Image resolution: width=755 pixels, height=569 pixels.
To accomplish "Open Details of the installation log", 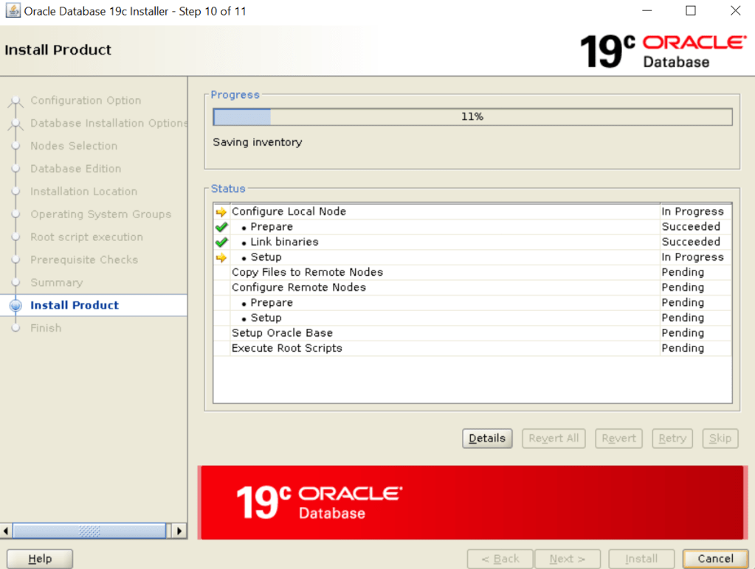I will click(486, 438).
